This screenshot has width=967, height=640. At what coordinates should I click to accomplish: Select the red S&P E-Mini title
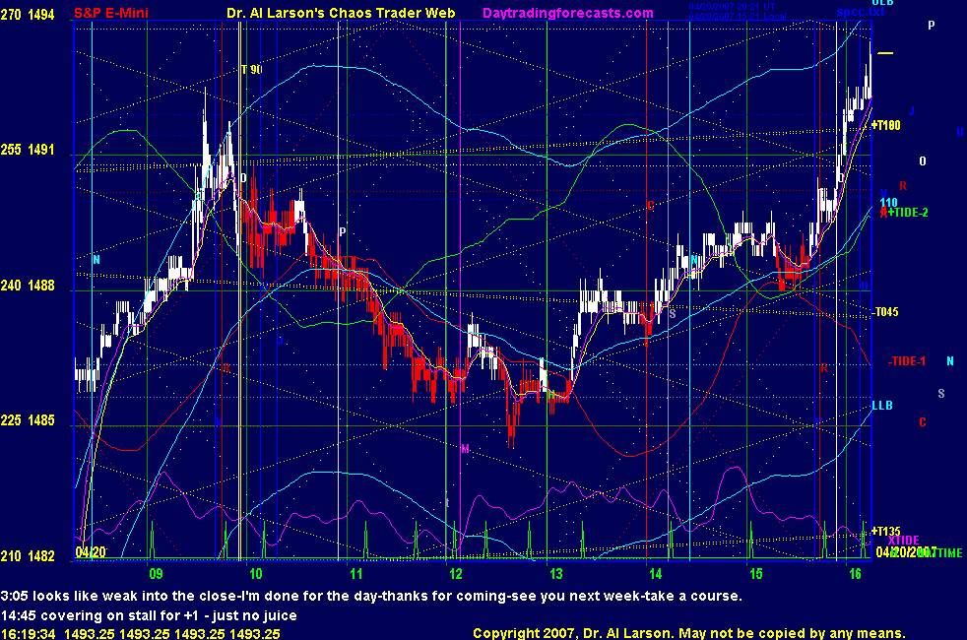click(111, 13)
